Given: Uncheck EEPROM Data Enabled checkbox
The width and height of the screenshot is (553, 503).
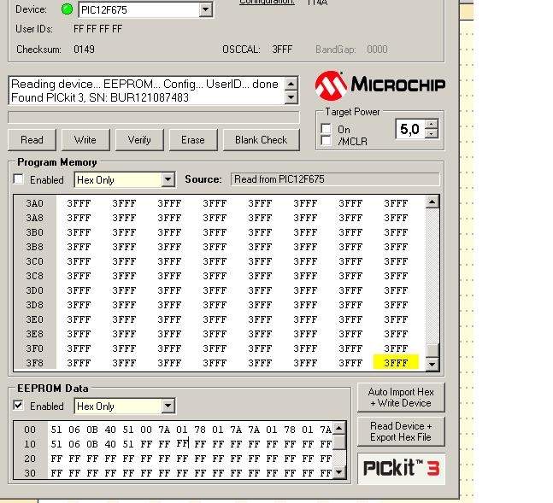Looking at the screenshot, I should (18, 406).
